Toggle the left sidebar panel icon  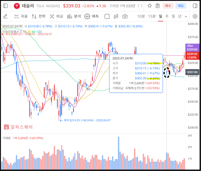point(5,6)
